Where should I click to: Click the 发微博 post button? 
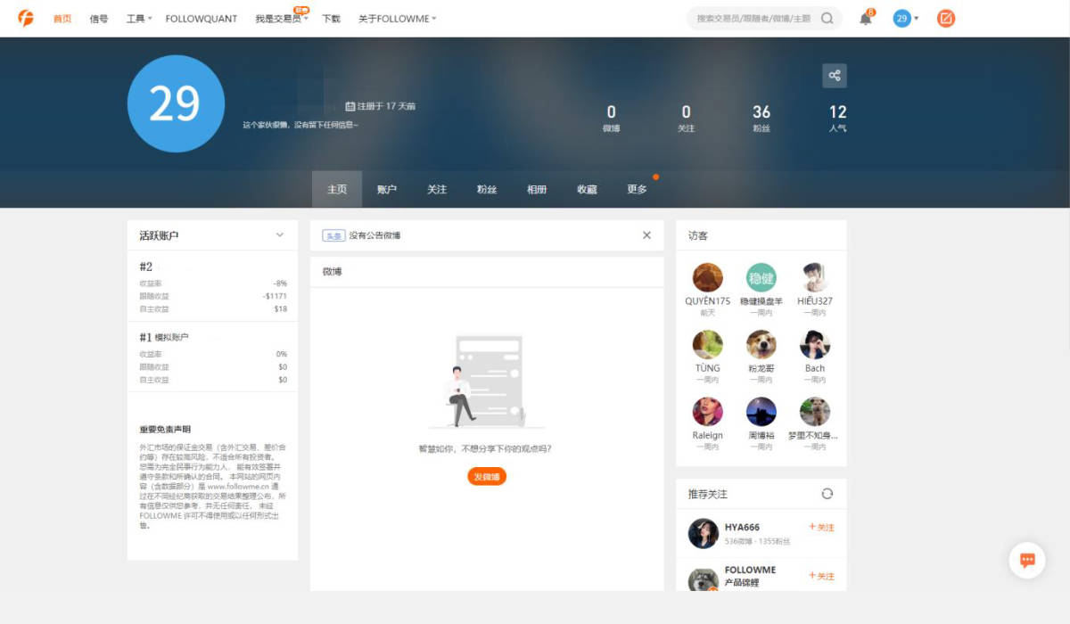[486, 476]
